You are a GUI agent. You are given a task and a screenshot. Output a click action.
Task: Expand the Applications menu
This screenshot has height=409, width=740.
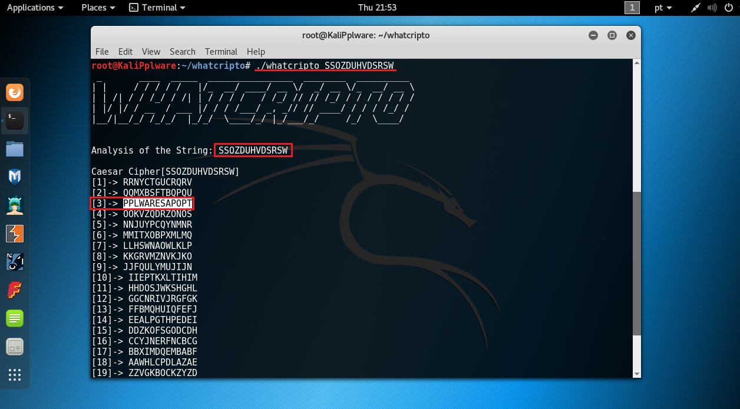coord(35,8)
